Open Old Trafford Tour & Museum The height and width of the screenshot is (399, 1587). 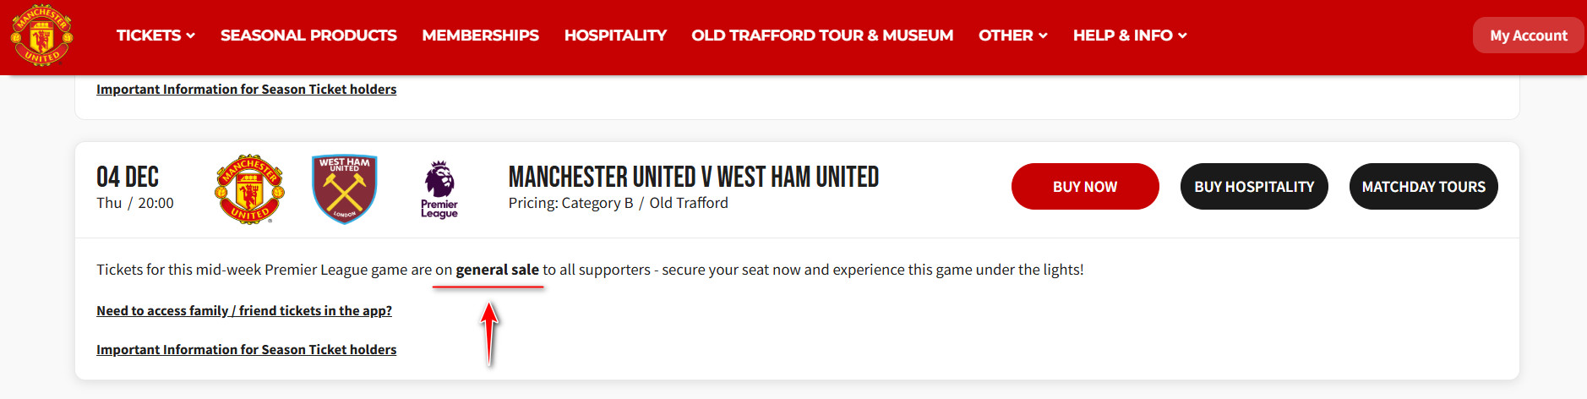822,36
